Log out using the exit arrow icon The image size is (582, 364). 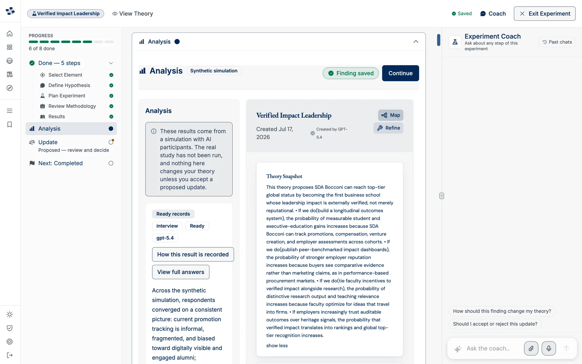click(10, 355)
